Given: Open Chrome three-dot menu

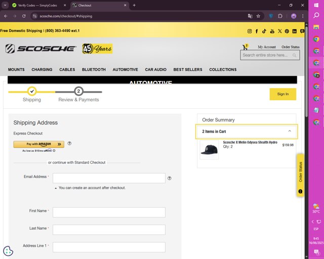Looking at the screenshot, I should pos(303,16).
